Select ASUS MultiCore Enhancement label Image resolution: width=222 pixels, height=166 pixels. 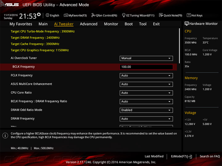coord(31,84)
